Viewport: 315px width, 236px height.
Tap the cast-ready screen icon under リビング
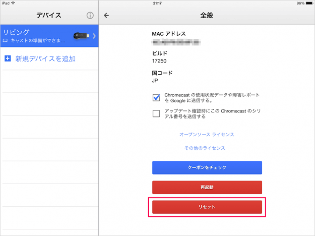pos(6,39)
